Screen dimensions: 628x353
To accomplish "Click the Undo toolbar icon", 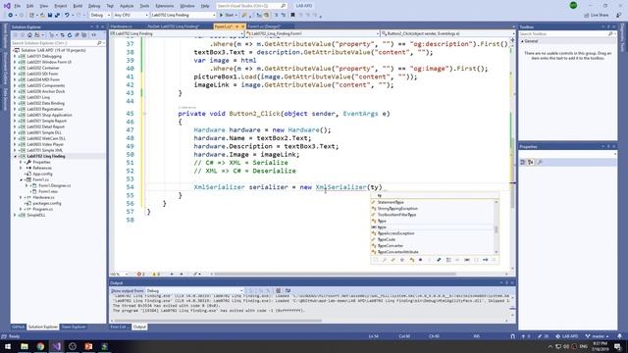I will point(67,15).
